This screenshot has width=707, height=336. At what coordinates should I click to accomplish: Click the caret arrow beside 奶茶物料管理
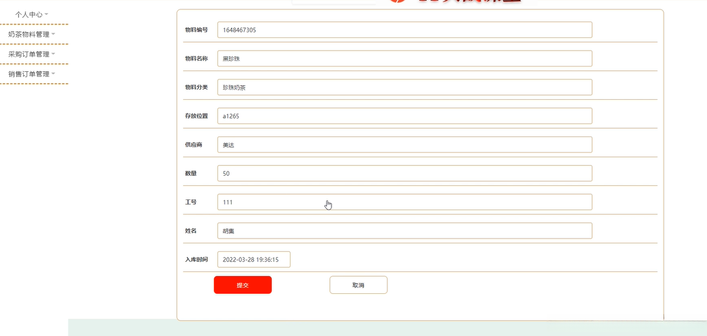point(53,34)
